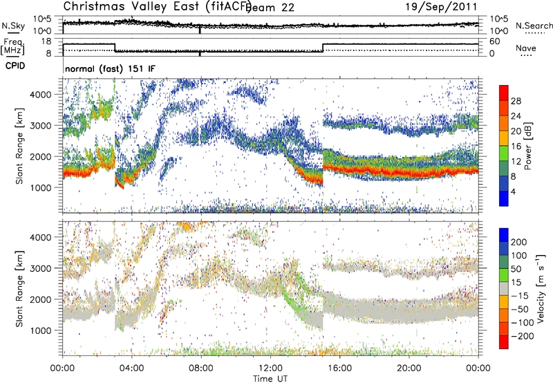Click the "16" label on power colorbar
This screenshot has width=553, height=383.
point(516,147)
